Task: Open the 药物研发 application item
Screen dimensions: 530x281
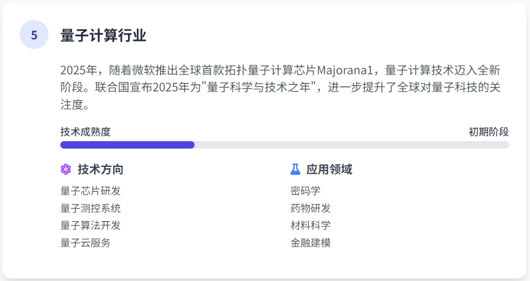Action: [x=310, y=208]
